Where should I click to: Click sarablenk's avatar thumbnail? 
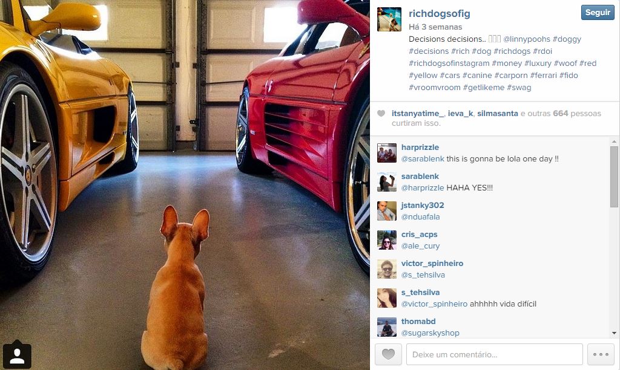(387, 182)
